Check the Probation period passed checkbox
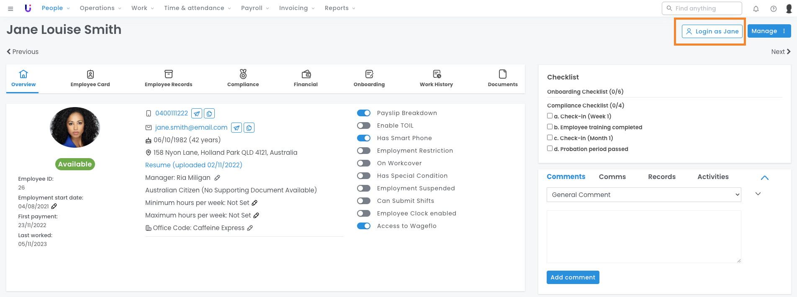Image resolution: width=797 pixels, height=297 pixels. click(550, 148)
